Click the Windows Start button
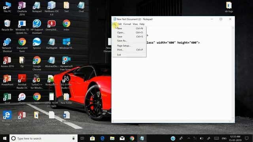The width and height of the screenshot is (253, 142). click(x=5, y=138)
